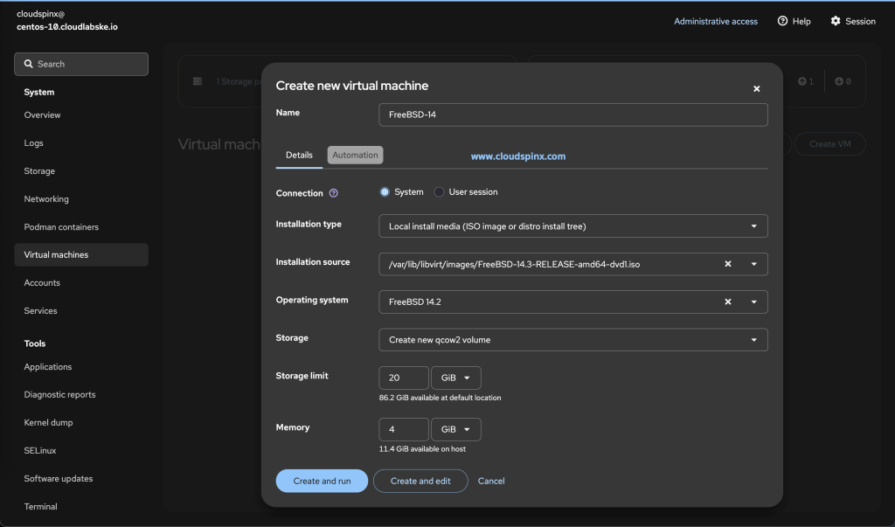Click inside the Name field showing FreeBSD-14

572,114
